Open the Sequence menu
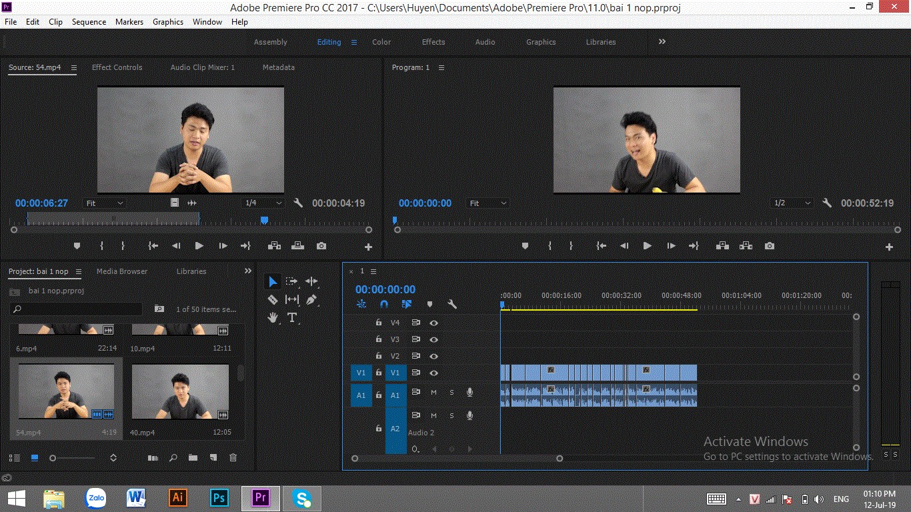Screen dimensions: 911x512 [89, 22]
